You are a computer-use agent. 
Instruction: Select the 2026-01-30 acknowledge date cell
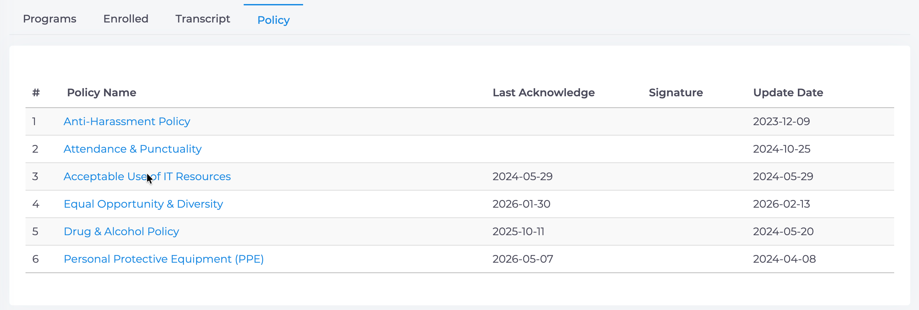coord(521,204)
